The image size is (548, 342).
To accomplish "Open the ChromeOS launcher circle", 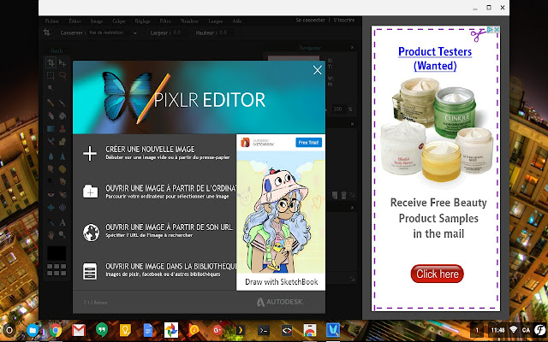I will coord(9,330).
